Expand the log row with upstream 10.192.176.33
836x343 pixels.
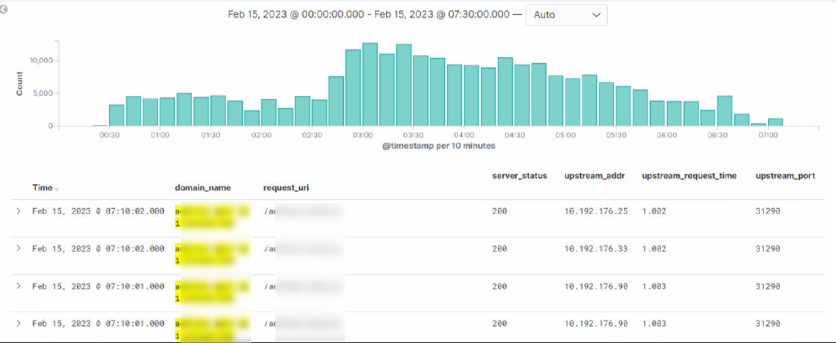(18, 249)
